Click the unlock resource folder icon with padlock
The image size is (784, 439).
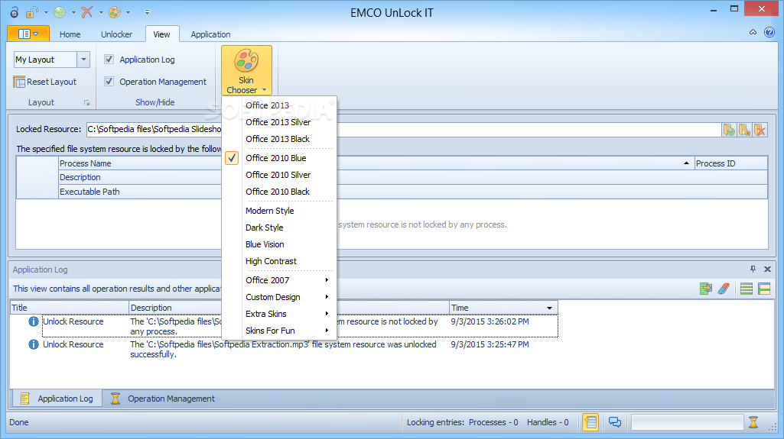(x=744, y=130)
